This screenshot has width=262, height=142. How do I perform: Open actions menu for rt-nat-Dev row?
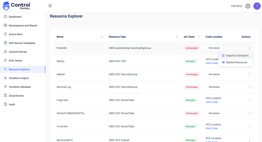click(x=249, y=126)
